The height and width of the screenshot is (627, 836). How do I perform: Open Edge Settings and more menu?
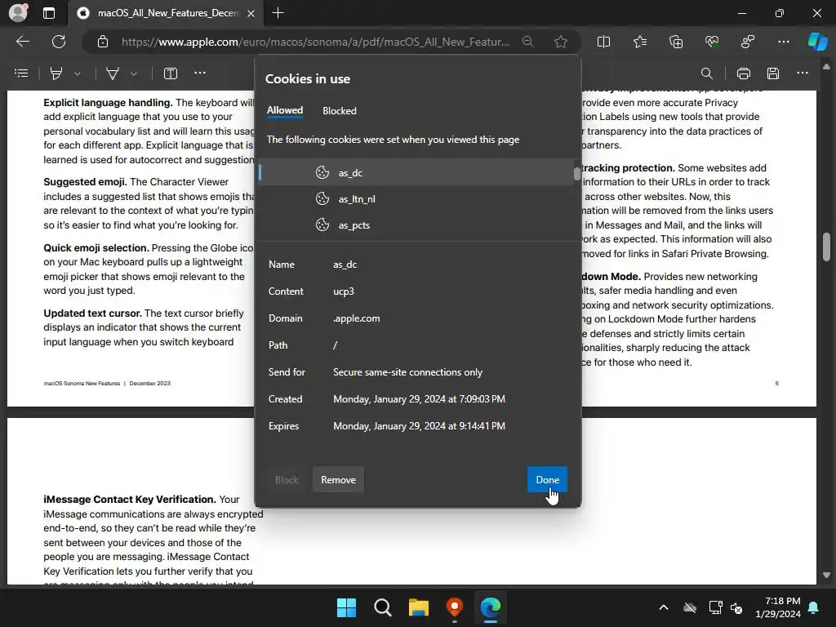point(784,42)
